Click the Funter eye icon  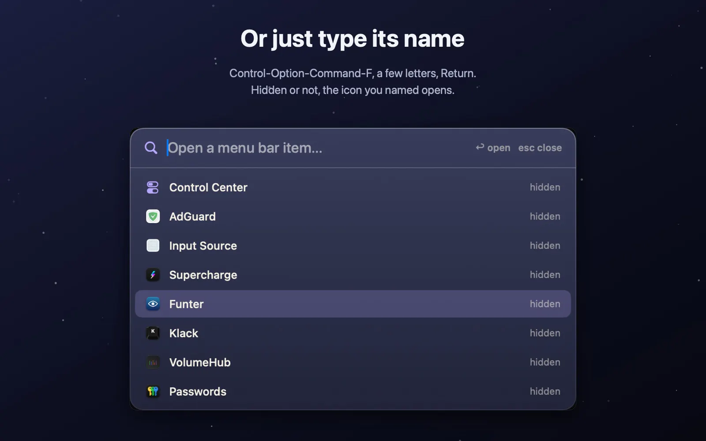click(153, 304)
